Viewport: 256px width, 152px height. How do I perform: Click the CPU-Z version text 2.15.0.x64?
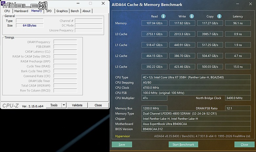pyautogui.click(x=32, y=106)
